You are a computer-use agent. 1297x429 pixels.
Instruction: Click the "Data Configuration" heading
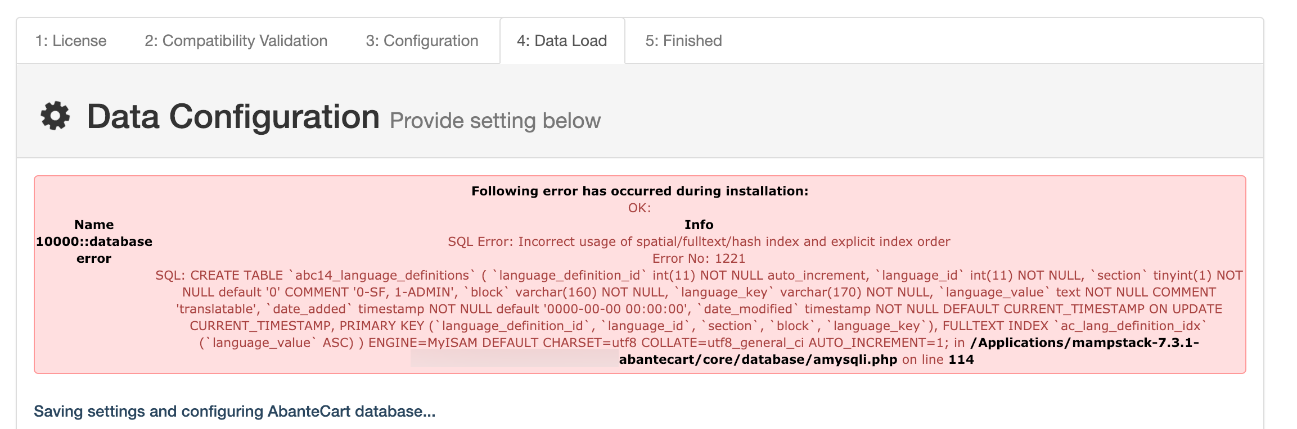[233, 116]
